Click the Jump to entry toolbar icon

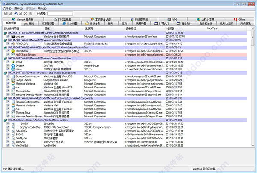click(30, 14)
